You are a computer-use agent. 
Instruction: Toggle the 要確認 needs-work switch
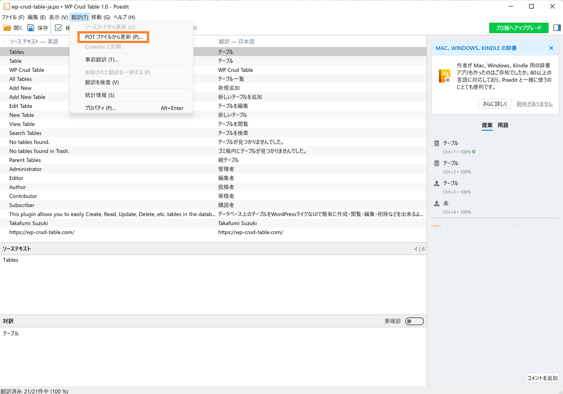tap(414, 321)
